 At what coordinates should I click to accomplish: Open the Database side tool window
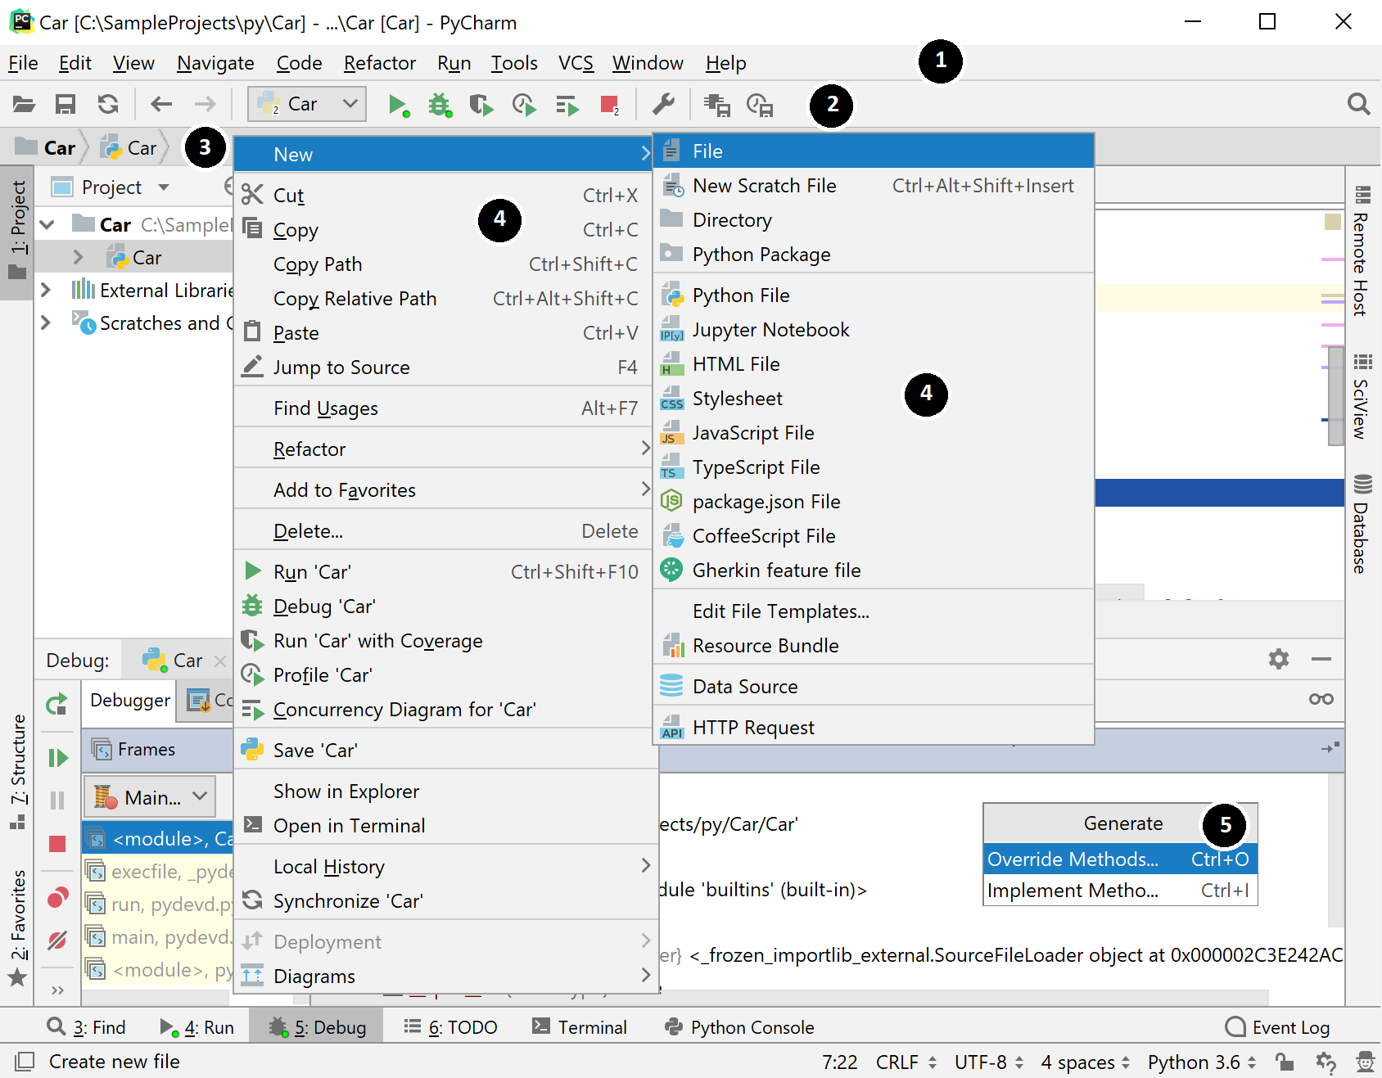(1362, 524)
